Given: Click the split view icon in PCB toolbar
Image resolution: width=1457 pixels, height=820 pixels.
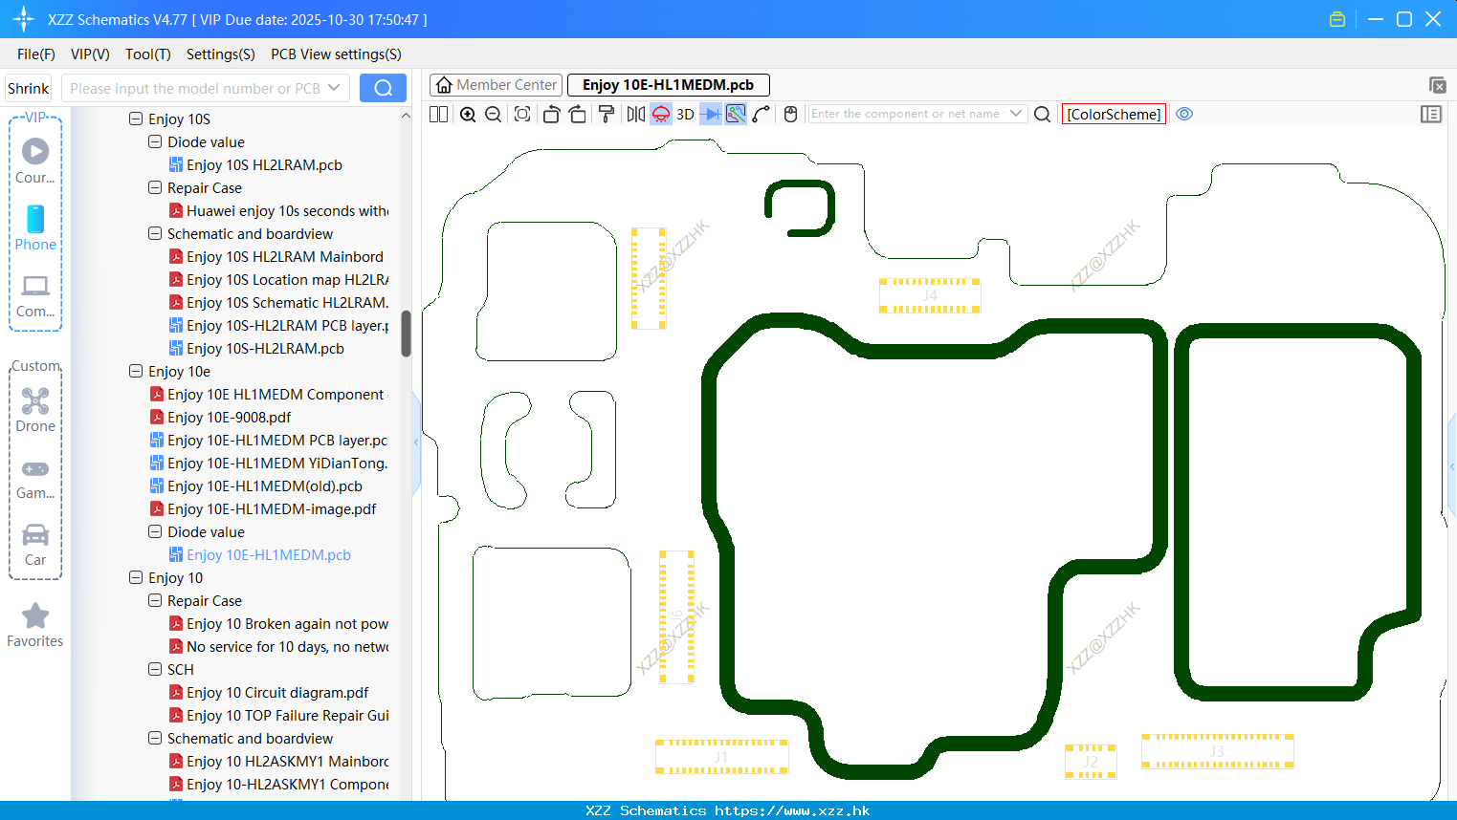Looking at the screenshot, I should pos(438,114).
